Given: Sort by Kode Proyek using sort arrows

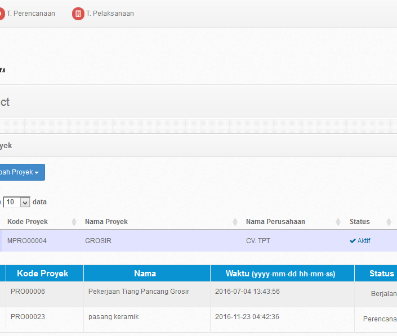Looking at the screenshot, I should pyautogui.click(x=74, y=222).
